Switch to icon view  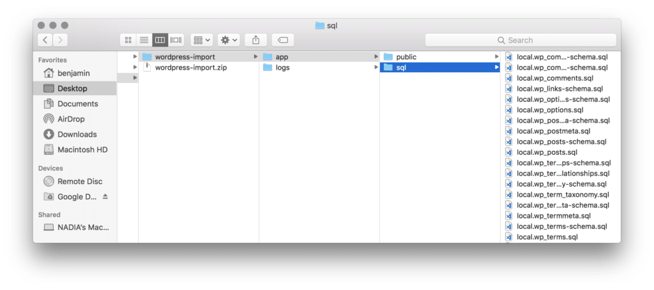[128, 40]
